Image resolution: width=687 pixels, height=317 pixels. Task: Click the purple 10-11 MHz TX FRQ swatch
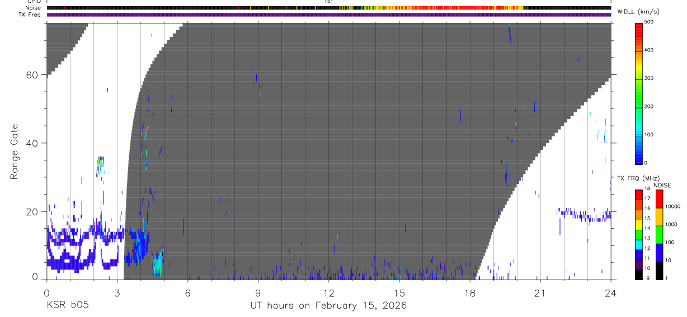(639, 264)
